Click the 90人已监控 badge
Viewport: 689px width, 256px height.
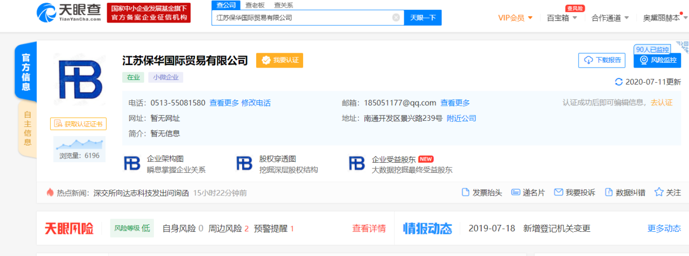pyautogui.click(x=652, y=49)
